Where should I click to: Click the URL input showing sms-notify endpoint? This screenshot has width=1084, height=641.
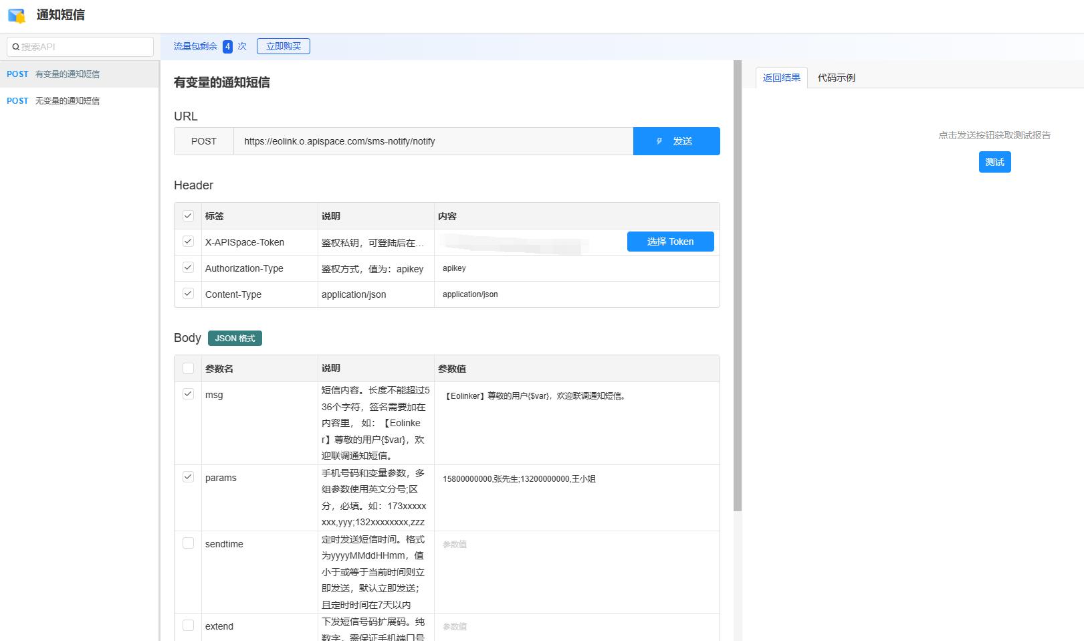[x=433, y=141]
